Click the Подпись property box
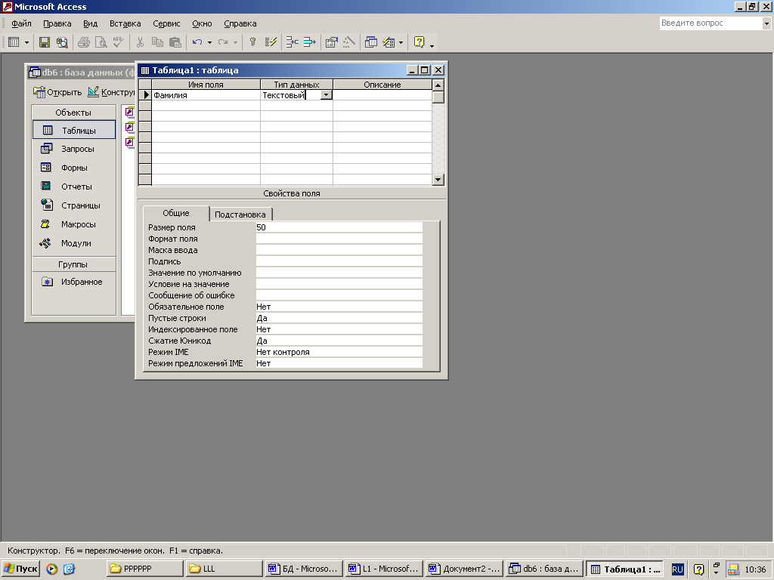The height and width of the screenshot is (580, 774). click(339, 261)
